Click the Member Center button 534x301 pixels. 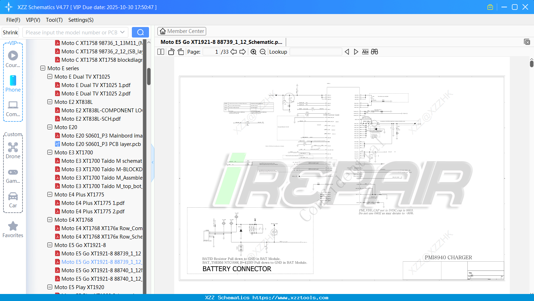coord(182,31)
